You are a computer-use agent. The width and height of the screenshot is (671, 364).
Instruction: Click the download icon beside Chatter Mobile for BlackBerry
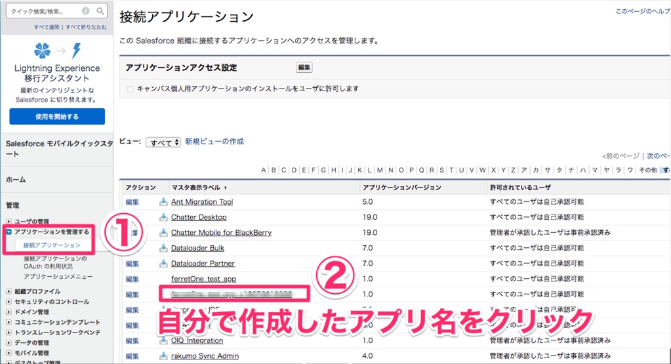pyautogui.click(x=163, y=233)
